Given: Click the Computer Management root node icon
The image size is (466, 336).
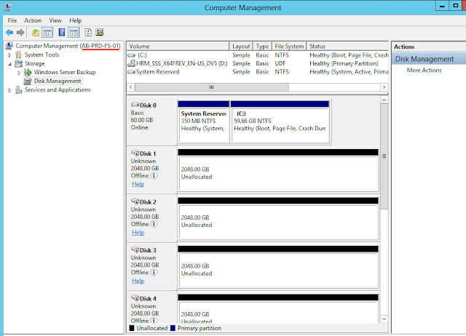Looking at the screenshot, I should [9, 46].
